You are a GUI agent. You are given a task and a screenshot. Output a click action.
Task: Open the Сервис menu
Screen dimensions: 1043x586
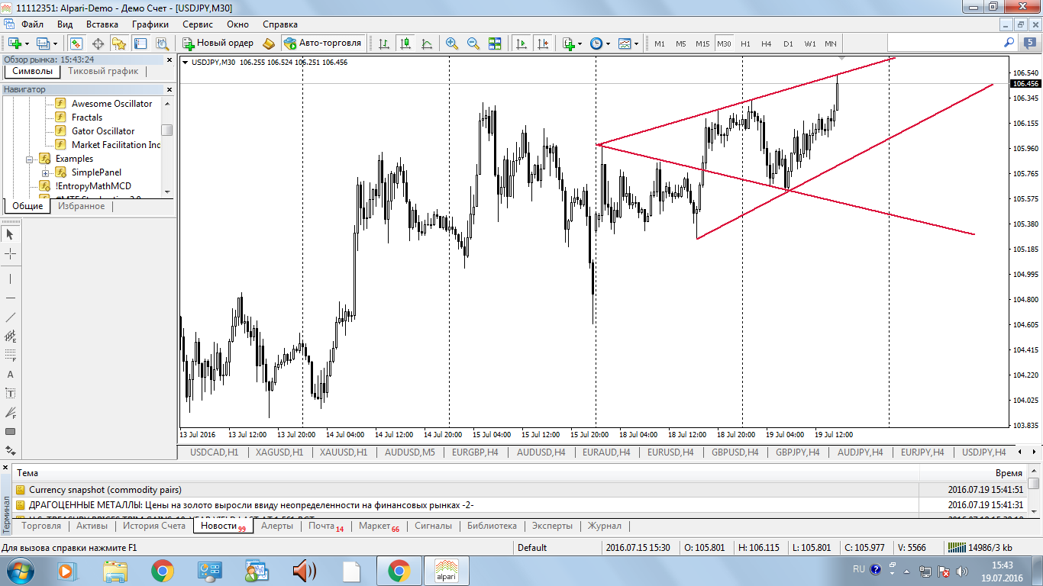198,24
